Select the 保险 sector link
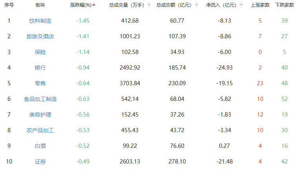This screenshot has height=169, width=299. click(40, 52)
